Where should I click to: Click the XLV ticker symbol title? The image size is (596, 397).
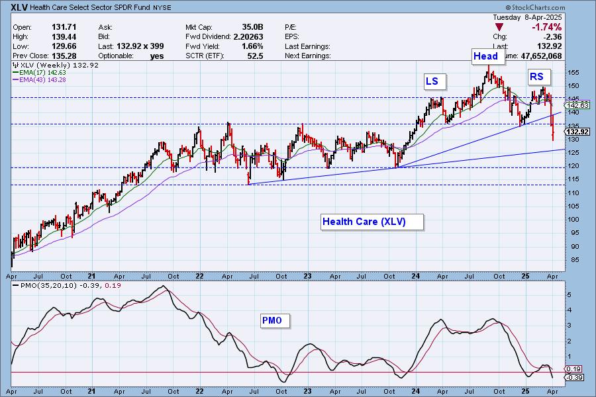[19, 7]
